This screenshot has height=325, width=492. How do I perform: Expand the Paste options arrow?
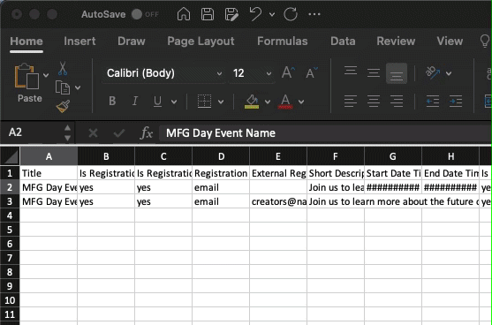pos(46,75)
